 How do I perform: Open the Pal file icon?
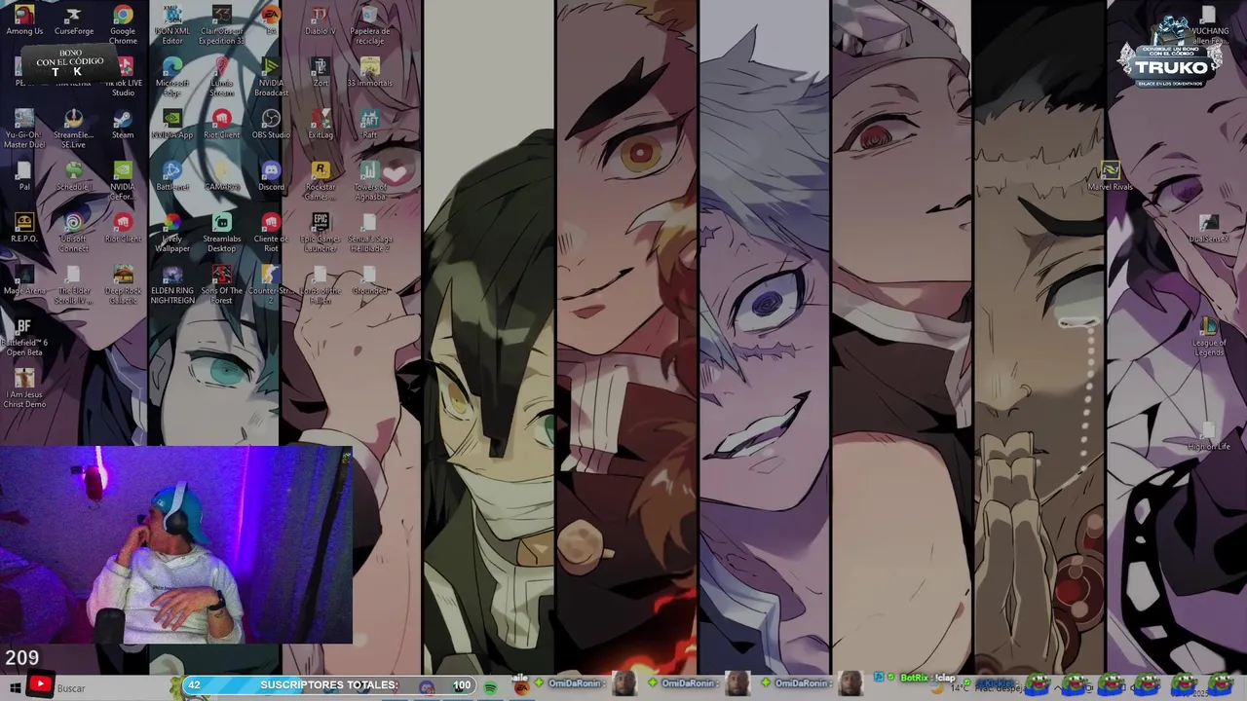click(24, 176)
